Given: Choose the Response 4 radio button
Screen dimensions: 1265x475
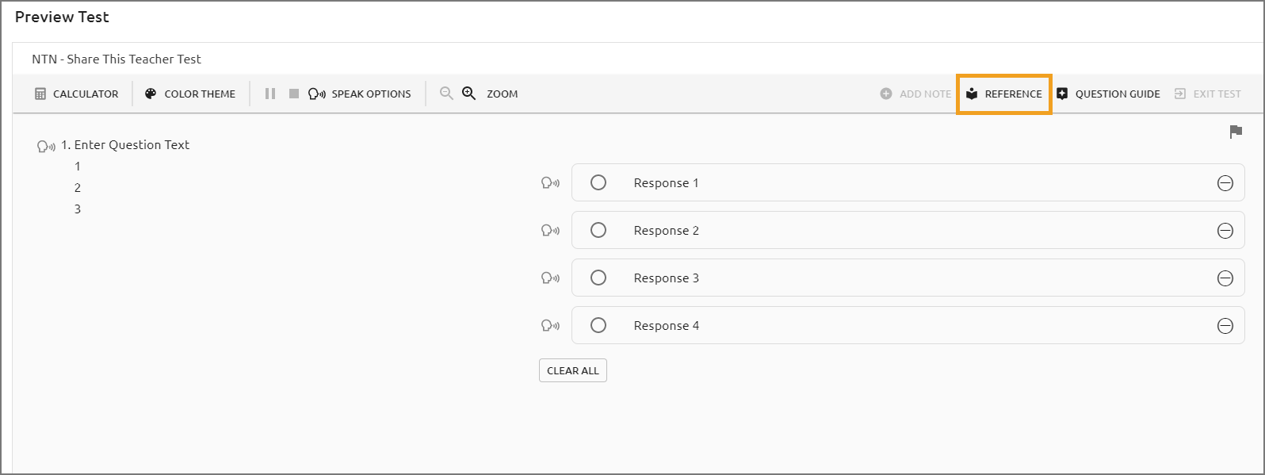Looking at the screenshot, I should click(x=598, y=325).
